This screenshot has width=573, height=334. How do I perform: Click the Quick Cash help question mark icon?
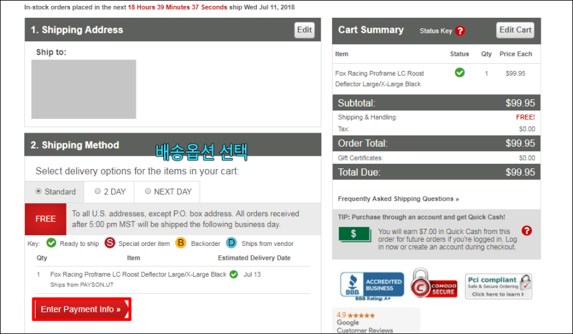point(527,230)
